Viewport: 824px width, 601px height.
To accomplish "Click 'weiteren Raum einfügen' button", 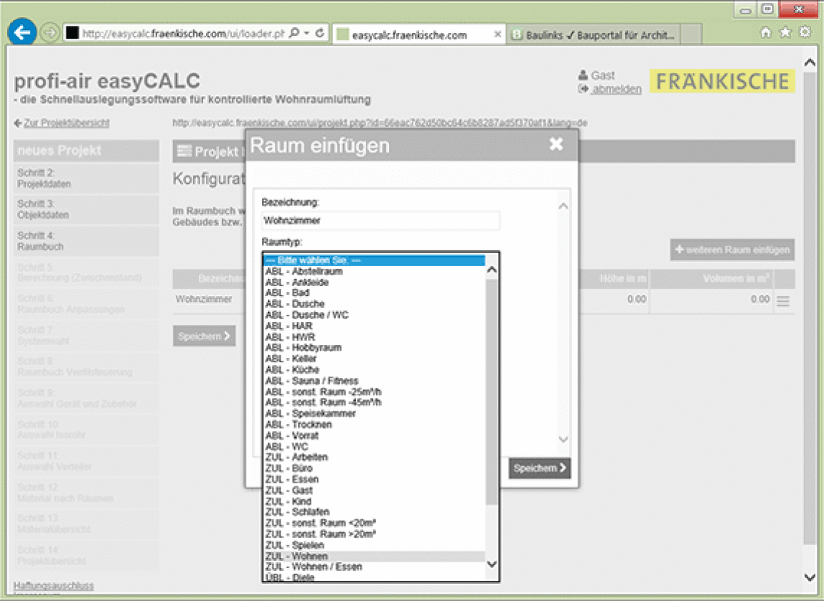I will point(732,250).
